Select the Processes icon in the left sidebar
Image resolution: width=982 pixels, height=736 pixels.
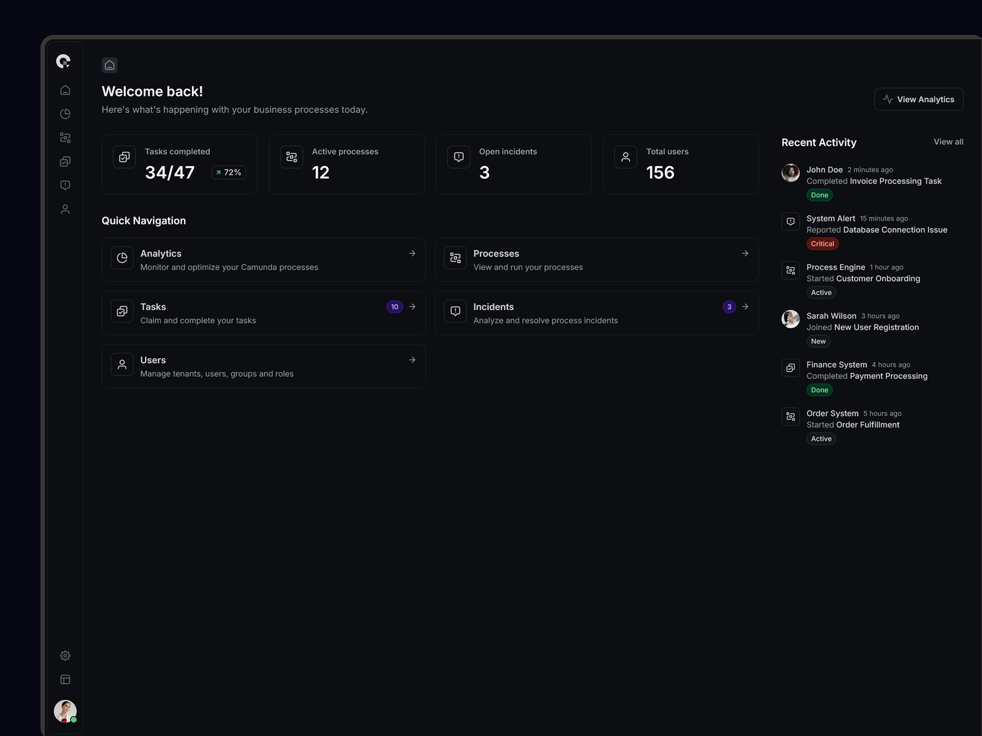click(65, 137)
